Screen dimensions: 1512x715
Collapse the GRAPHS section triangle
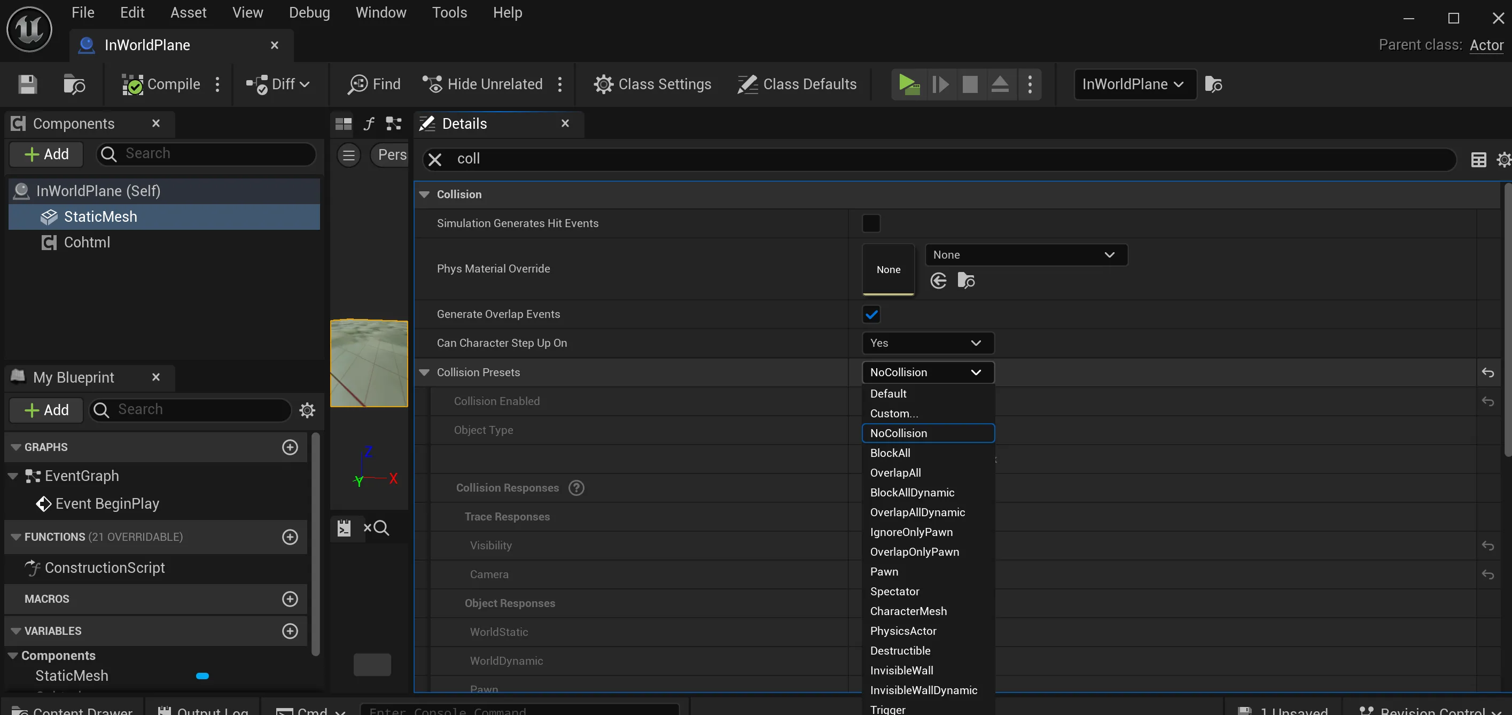pyautogui.click(x=16, y=447)
